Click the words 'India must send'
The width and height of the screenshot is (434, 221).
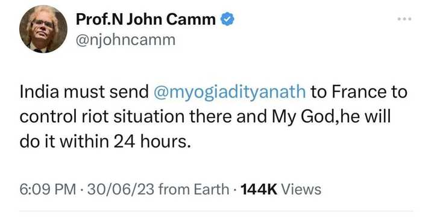point(84,92)
